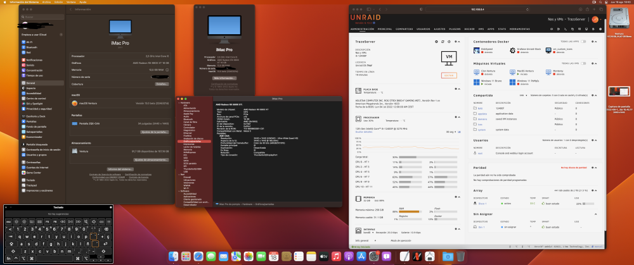634x265 pixels.
Task: Open Bluetooth settings in sidebar
Action: [x=31, y=47]
